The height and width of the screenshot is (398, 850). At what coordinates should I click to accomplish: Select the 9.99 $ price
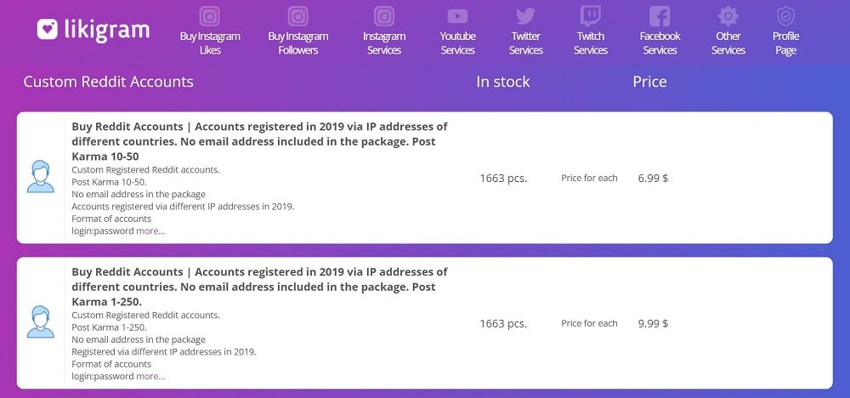pos(653,324)
